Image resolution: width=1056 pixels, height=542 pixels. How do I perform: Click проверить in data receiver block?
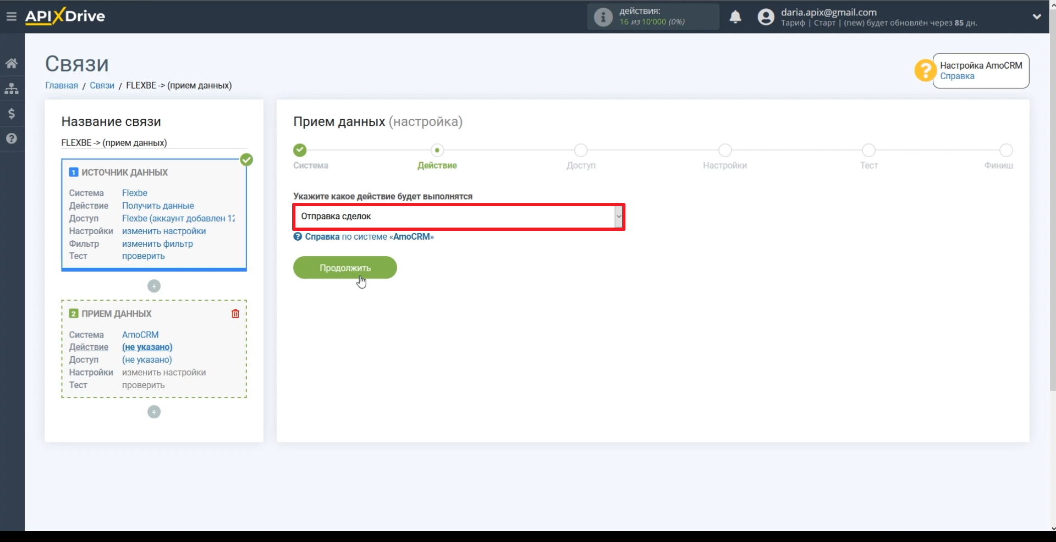tap(143, 385)
